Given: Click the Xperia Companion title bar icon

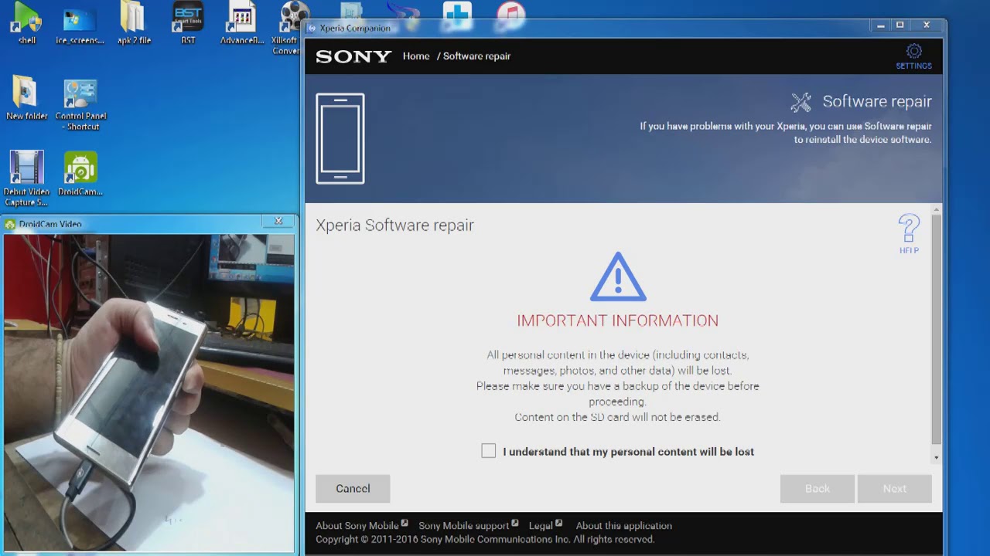Looking at the screenshot, I should pos(312,29).
